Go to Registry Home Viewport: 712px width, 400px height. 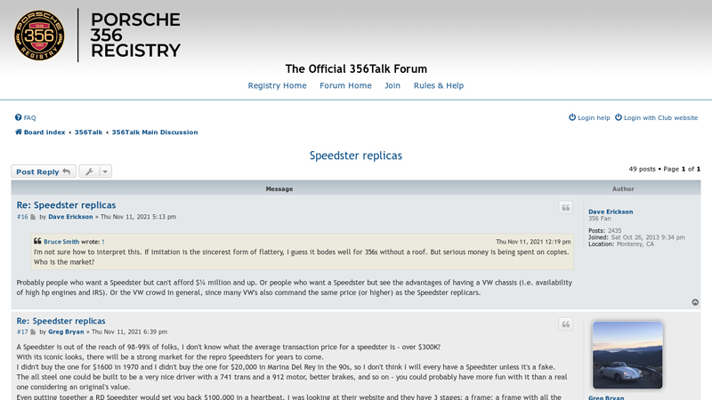[x=277, y=85]
